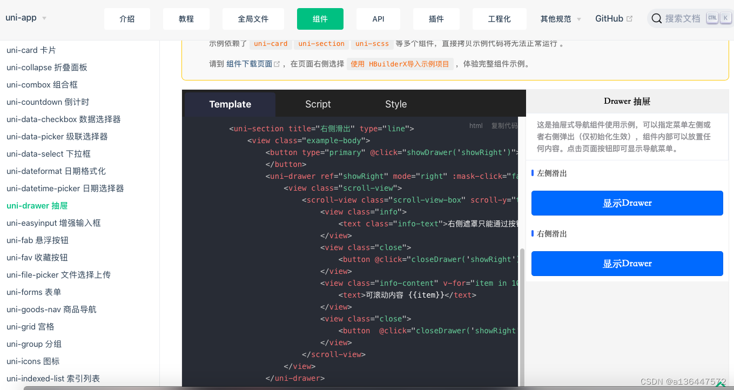Select sidebar item uni-drawer 抽屉
Screen dimensions: 734x390
coord(37,206)
